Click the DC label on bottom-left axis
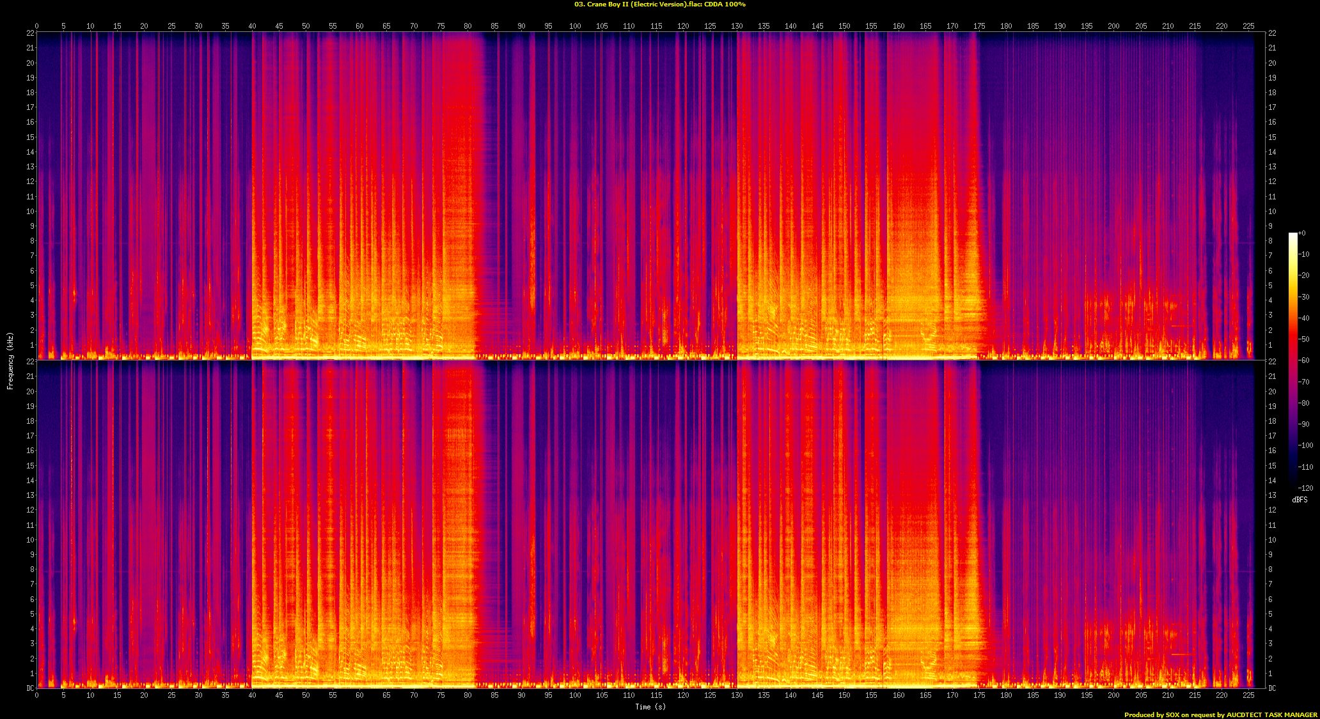 [30, 688]
